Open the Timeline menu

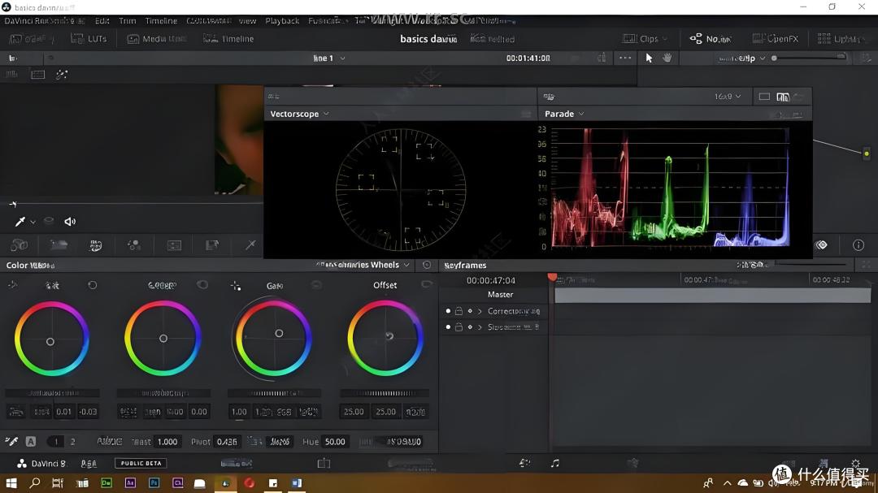[161, 20]
